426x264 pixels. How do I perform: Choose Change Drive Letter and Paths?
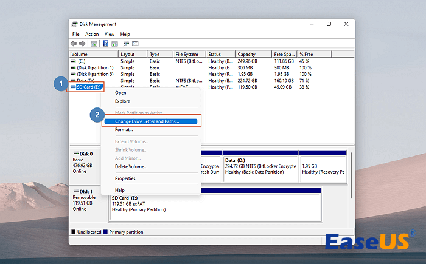tap(147, 121)
